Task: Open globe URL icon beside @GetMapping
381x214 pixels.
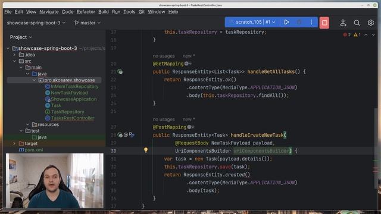Action: pos(188,64)
